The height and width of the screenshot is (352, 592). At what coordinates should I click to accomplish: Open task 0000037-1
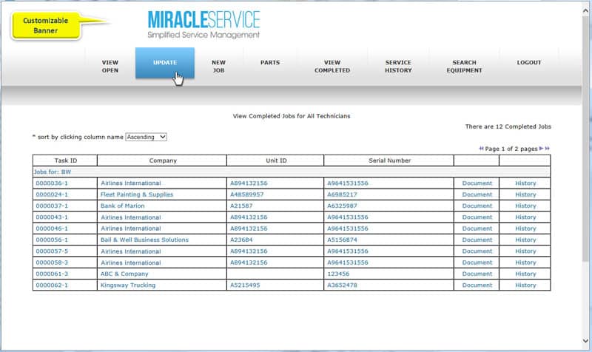(x=52, y=206)
